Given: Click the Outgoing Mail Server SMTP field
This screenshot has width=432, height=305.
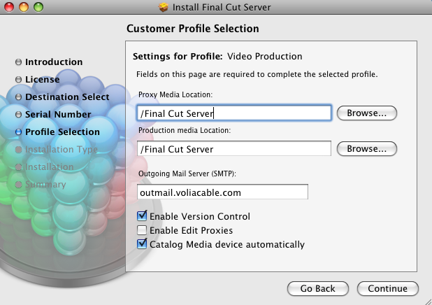Looking at the screenshot, I should (x=222, y=192).
